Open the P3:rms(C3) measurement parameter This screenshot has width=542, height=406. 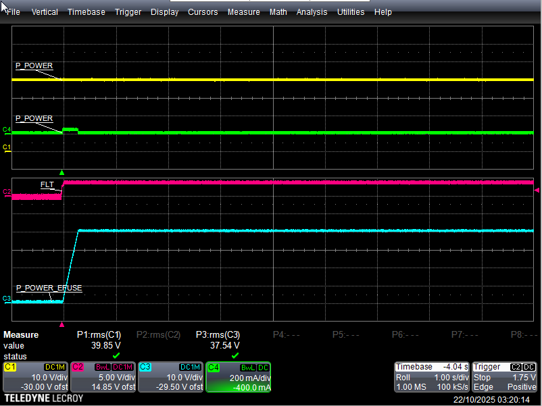pyautogui.click(x=218, y=335)
